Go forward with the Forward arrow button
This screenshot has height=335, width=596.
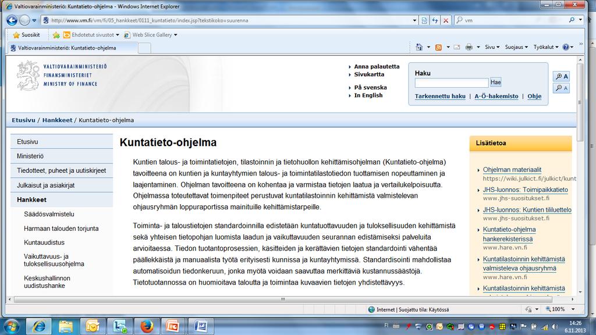(x=24, y=20)
